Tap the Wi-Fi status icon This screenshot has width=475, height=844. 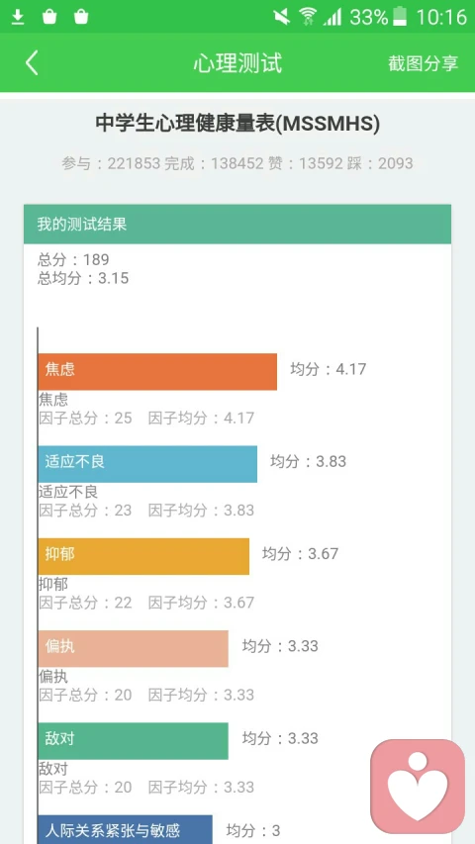[x=308, y=17]
